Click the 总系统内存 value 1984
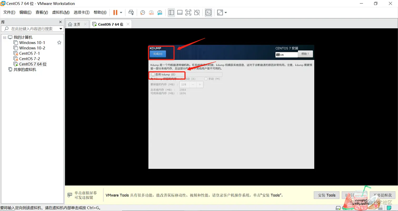The height and width of the screenshot is (211, 398). [182, 90]
